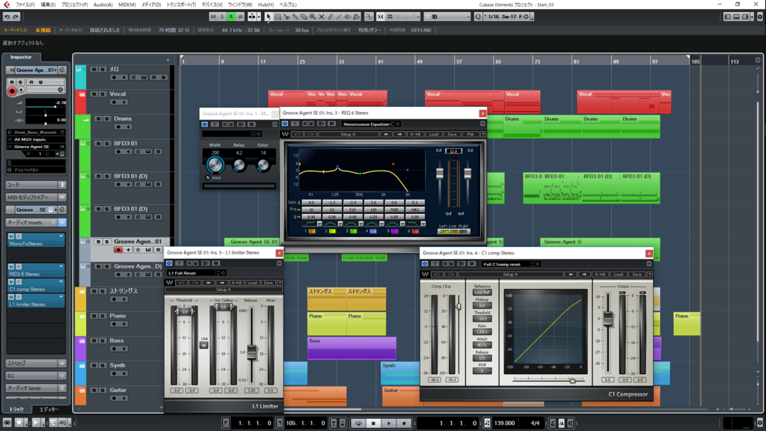This screenshot has width=766, height=431.
Task: Select the Object Selection arrow tool
Action: tap(269, 16)
